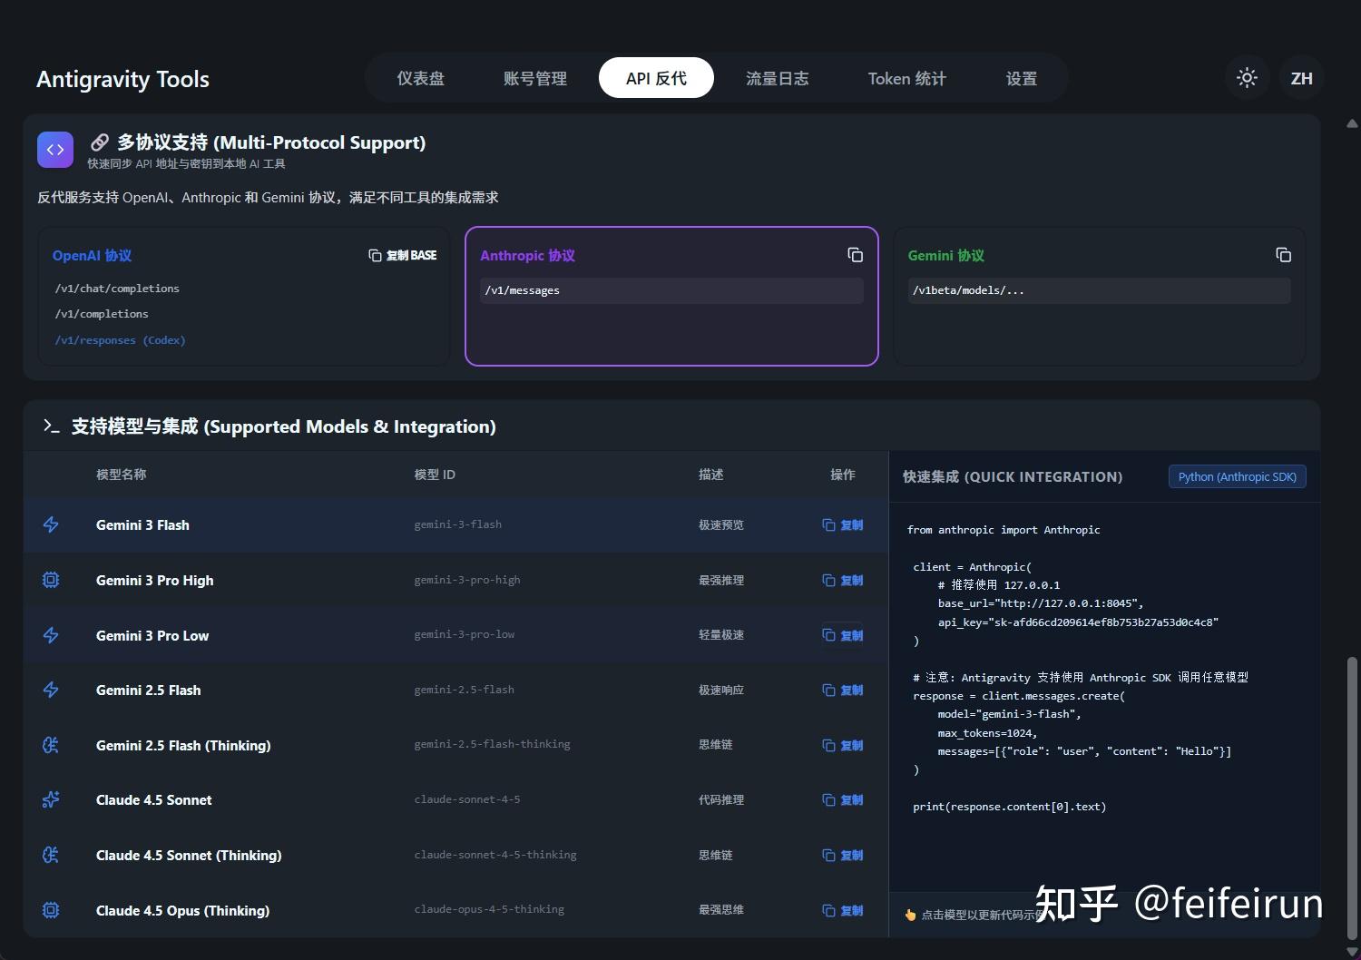Toggle light theme with the sun icon
1361x960 pixels.
point(1247,78)
